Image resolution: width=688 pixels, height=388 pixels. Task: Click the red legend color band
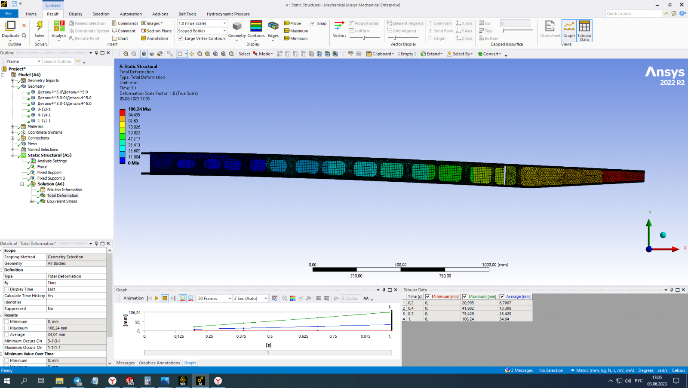pyautogui.click(x=123, y=112)
